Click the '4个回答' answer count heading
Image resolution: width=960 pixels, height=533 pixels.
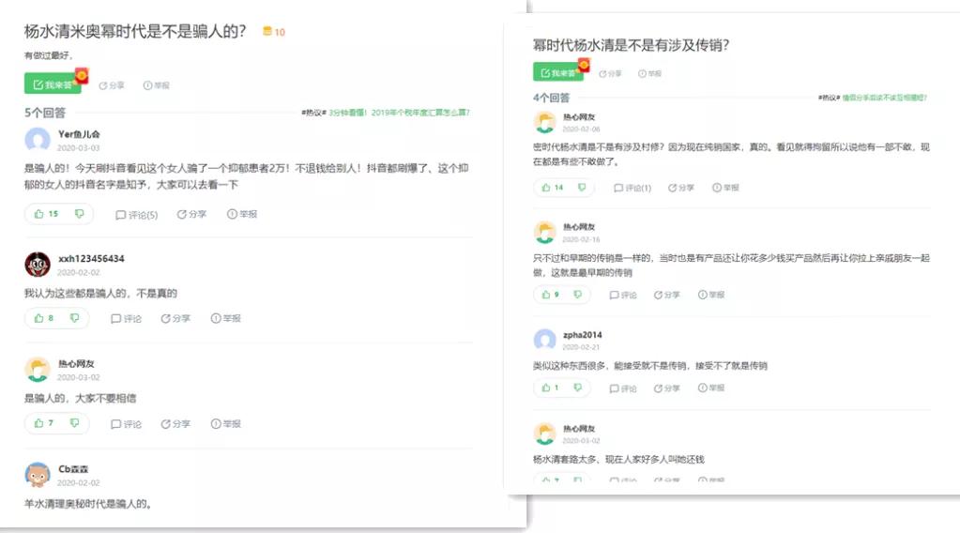[551, 98]
